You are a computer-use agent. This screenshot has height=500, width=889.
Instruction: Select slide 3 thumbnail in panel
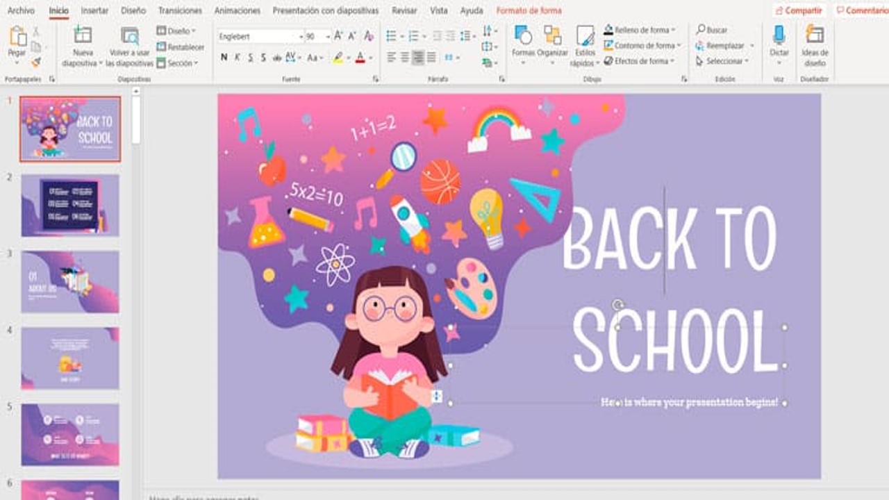tap(70, 282)
